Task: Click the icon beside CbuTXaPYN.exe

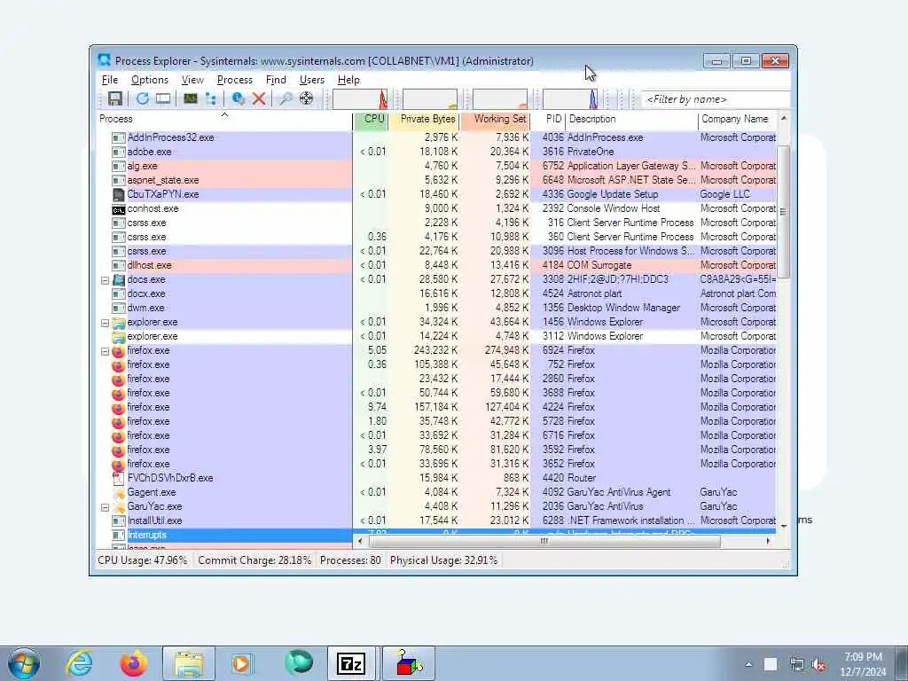Action: click(118, 194)
